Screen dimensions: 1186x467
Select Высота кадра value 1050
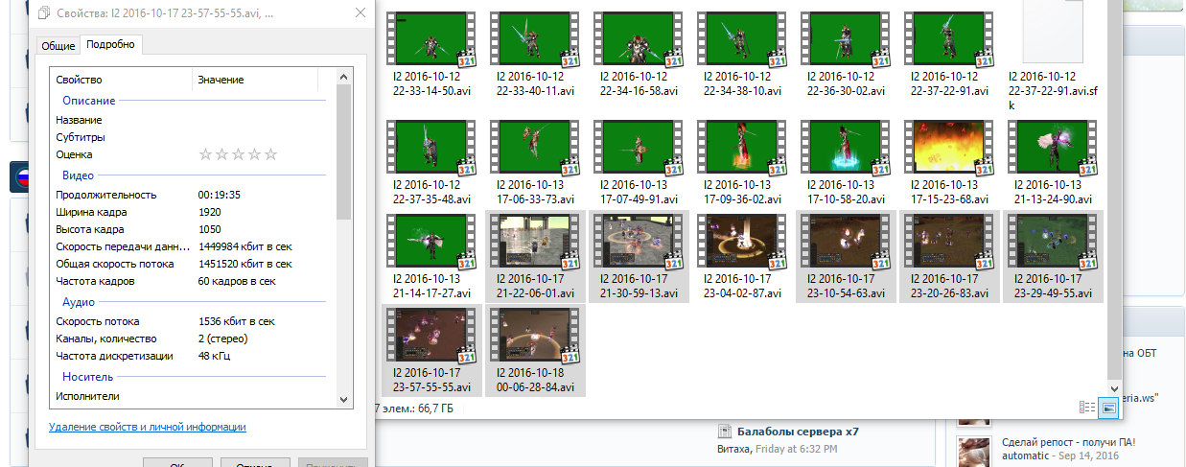tap(209, 229)
